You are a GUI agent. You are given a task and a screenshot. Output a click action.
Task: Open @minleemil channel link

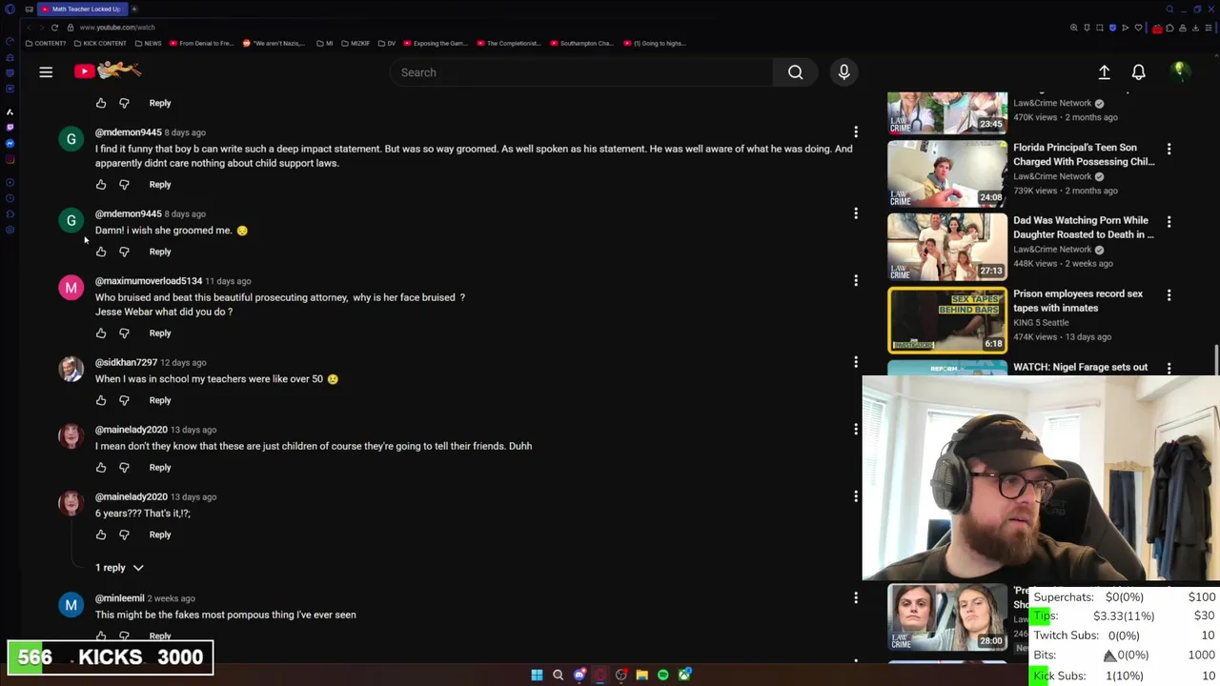pyautogui.click(x=119, y=598)
